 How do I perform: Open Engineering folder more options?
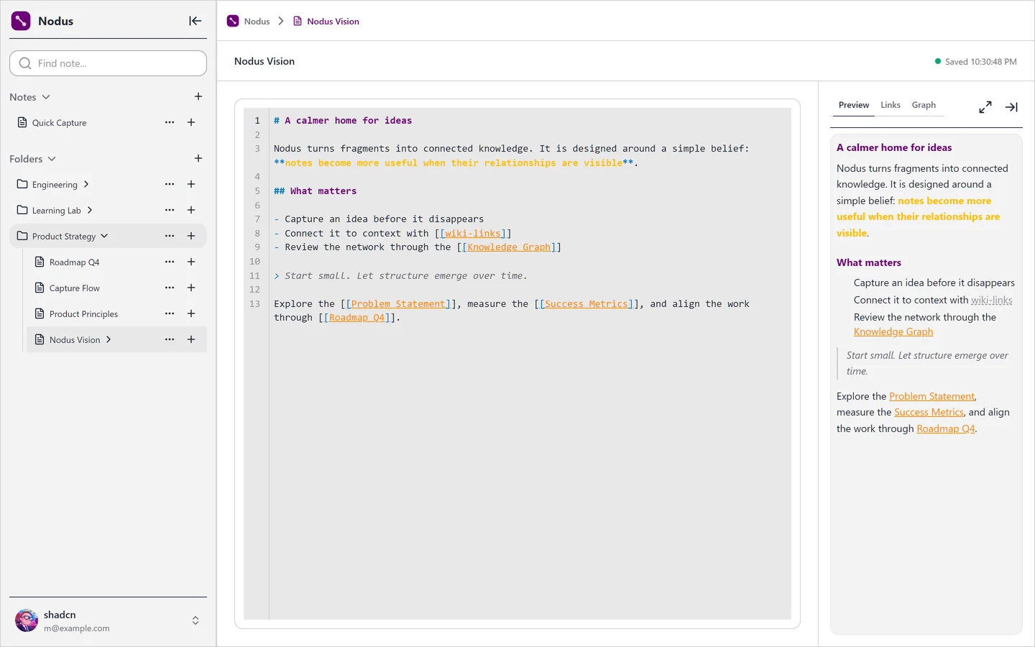[170, 184]
